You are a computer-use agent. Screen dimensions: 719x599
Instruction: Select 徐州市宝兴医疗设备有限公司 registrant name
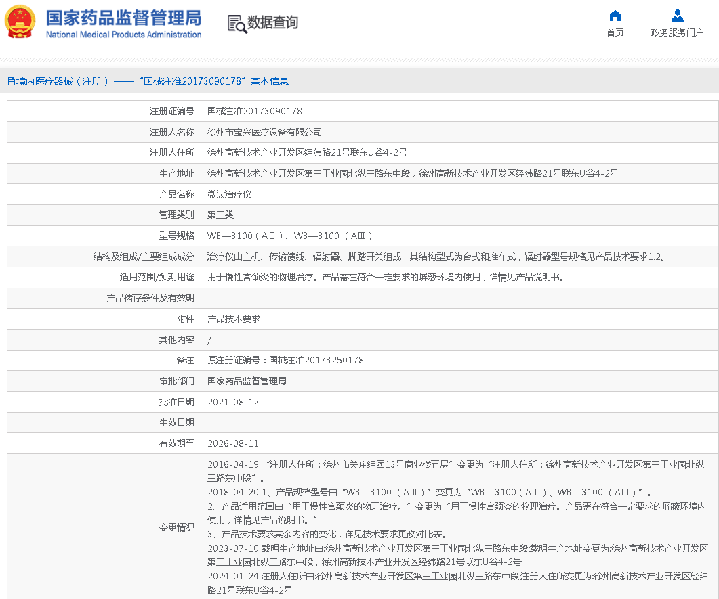pyautogui.click(x=264, y=133)
